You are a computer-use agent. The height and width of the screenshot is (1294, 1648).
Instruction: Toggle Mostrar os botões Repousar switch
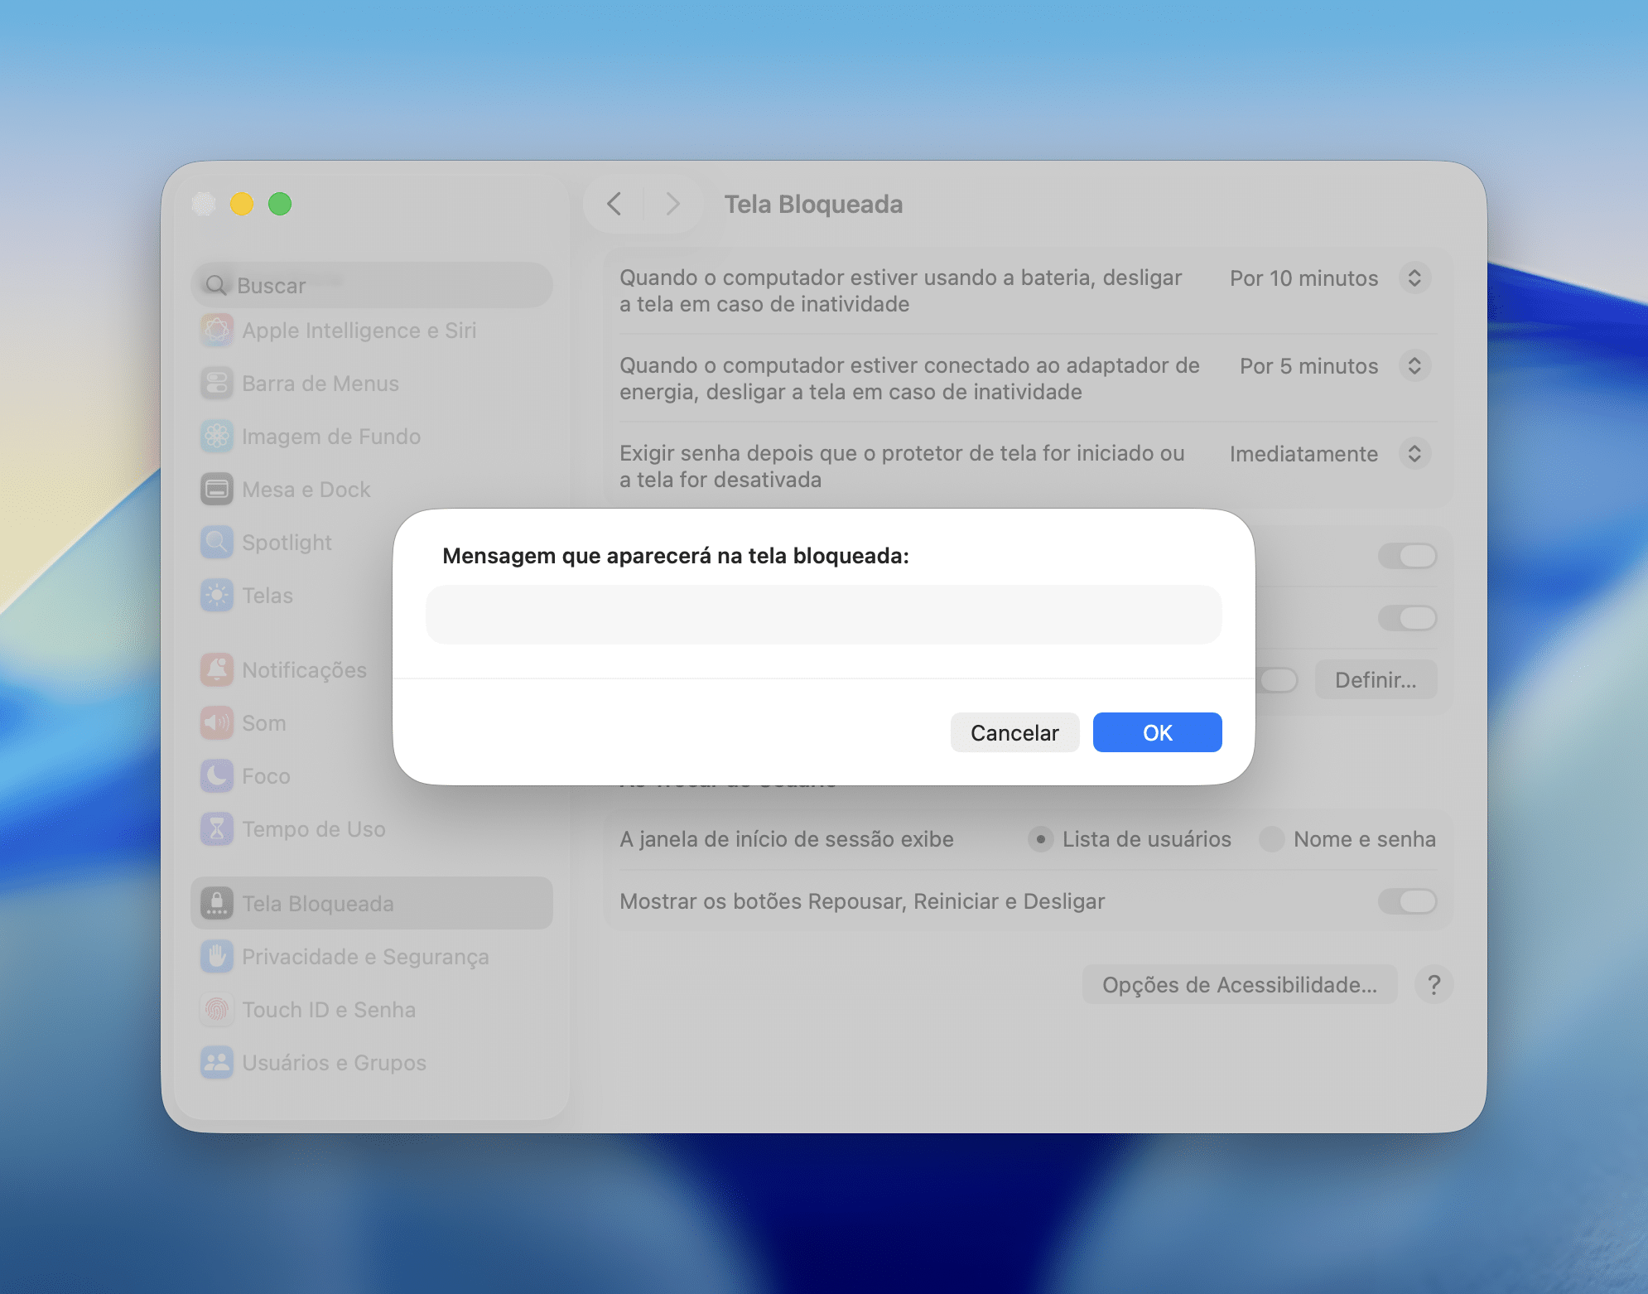(1407, 901)
